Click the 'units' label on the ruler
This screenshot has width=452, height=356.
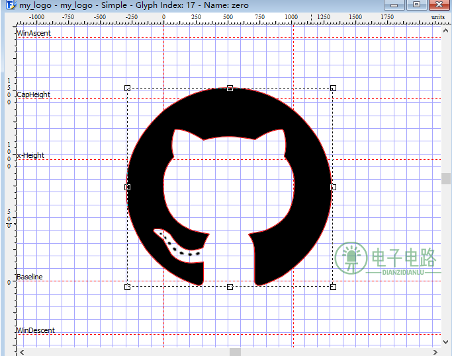click(438, 17)
